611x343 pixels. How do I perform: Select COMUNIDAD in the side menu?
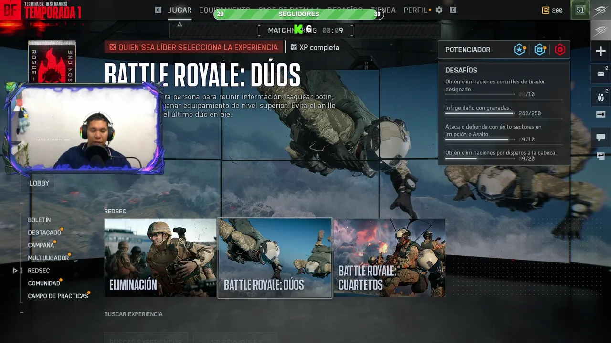click(x=44, y=283)
